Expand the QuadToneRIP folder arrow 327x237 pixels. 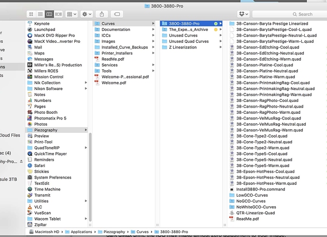85,148
